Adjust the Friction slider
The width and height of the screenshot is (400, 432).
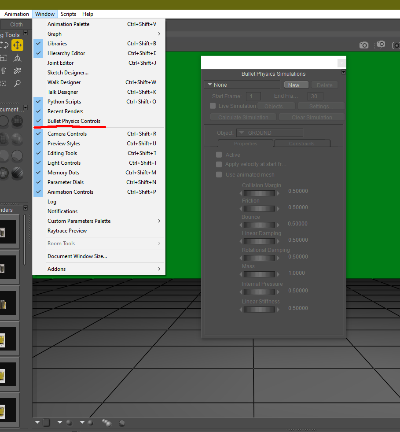tap(259, 209)
